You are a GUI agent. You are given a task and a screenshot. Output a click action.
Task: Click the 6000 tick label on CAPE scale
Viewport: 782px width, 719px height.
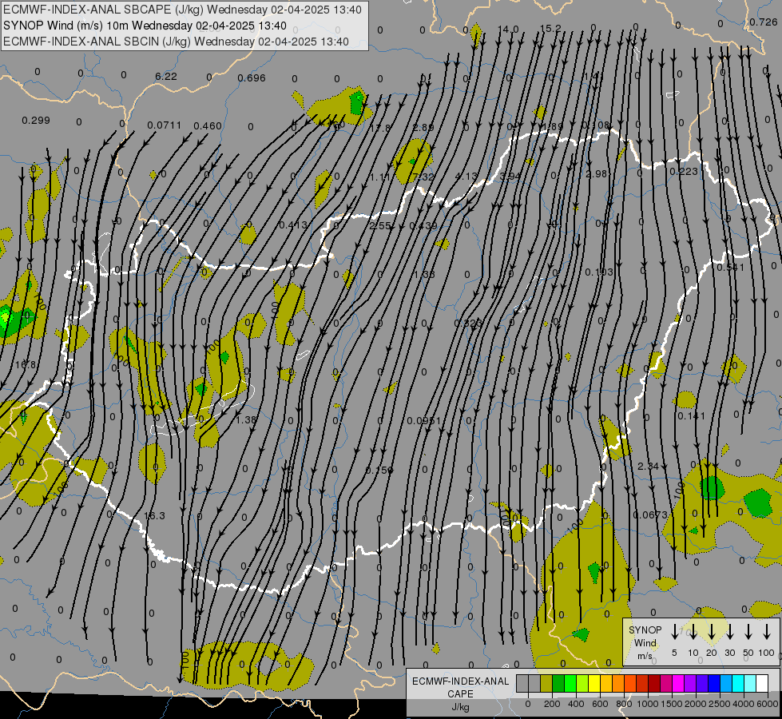click(x=768, y=704)
